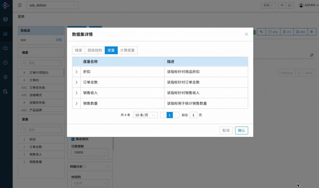The height and width of the screenshot is (188, 319).
Task: Expand the 销售收入 measure row
Action: pos(76,93)
